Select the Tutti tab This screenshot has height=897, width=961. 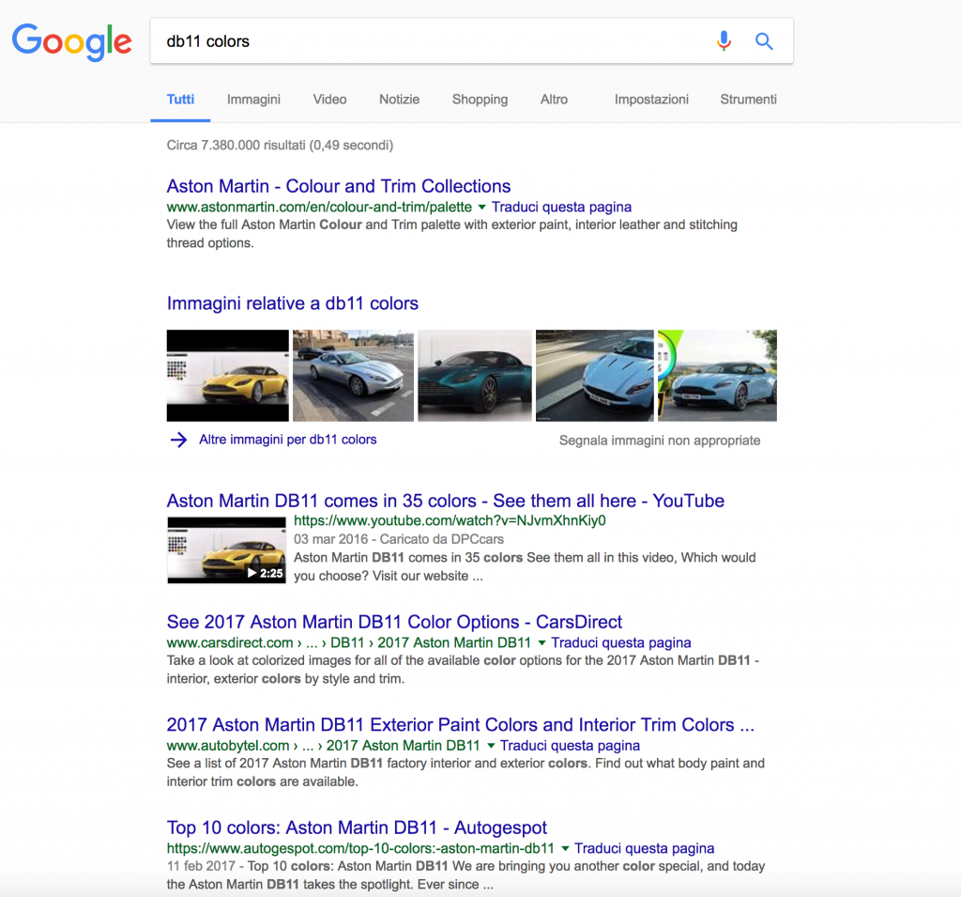point(180,100)
